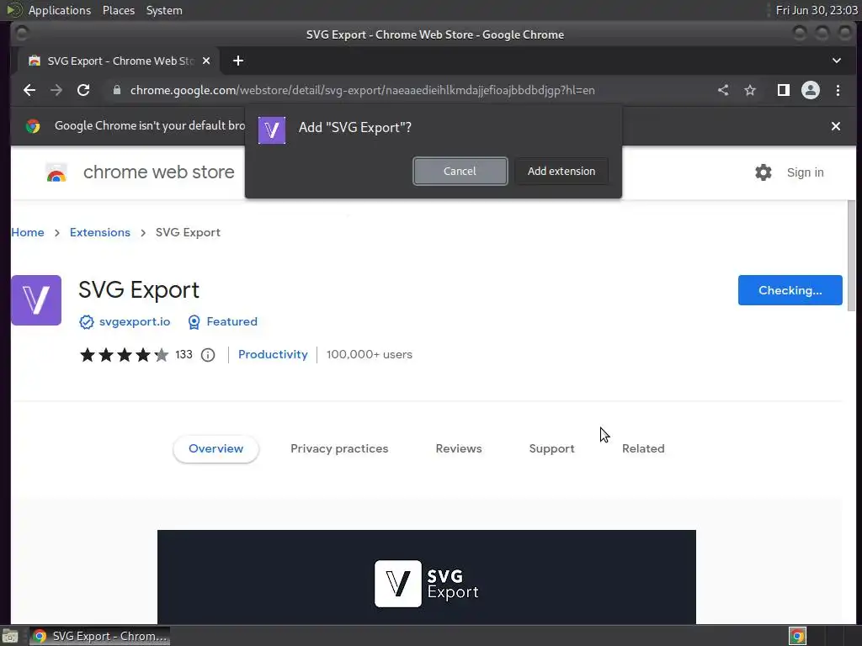The image size is (862, 646).
Task: Confirm with Add extension button
Action: pyautogui.click(x=561, y=172)
